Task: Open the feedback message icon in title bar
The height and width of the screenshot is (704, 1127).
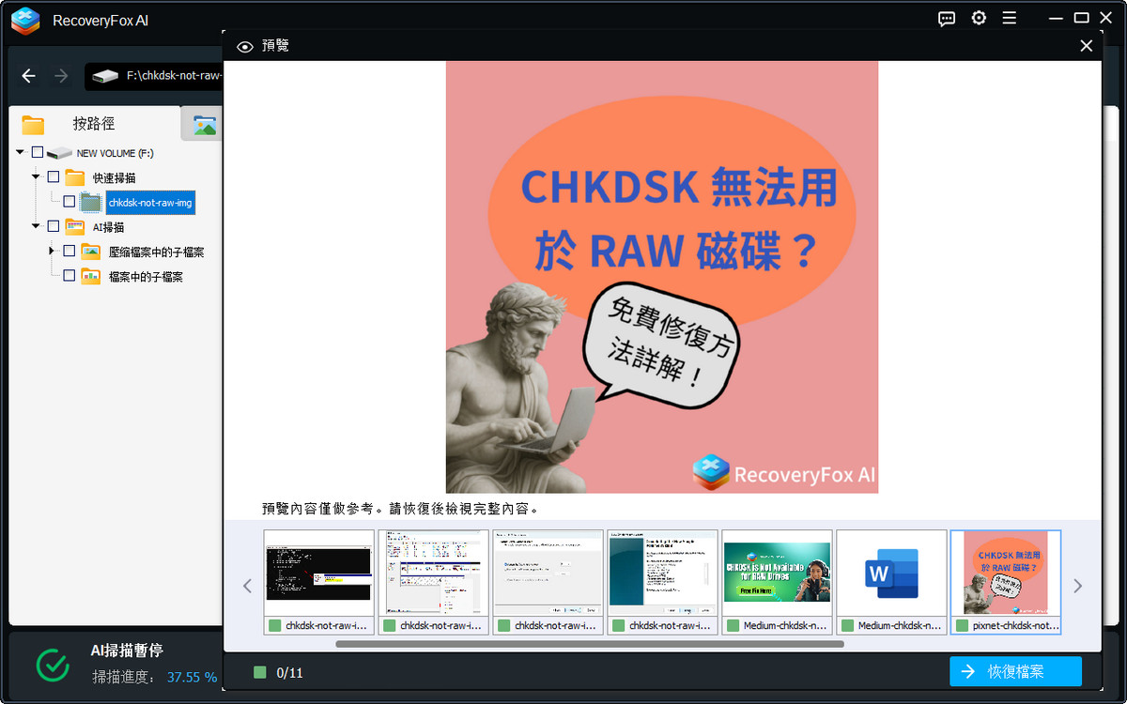Action: click(x=947, y=18)
